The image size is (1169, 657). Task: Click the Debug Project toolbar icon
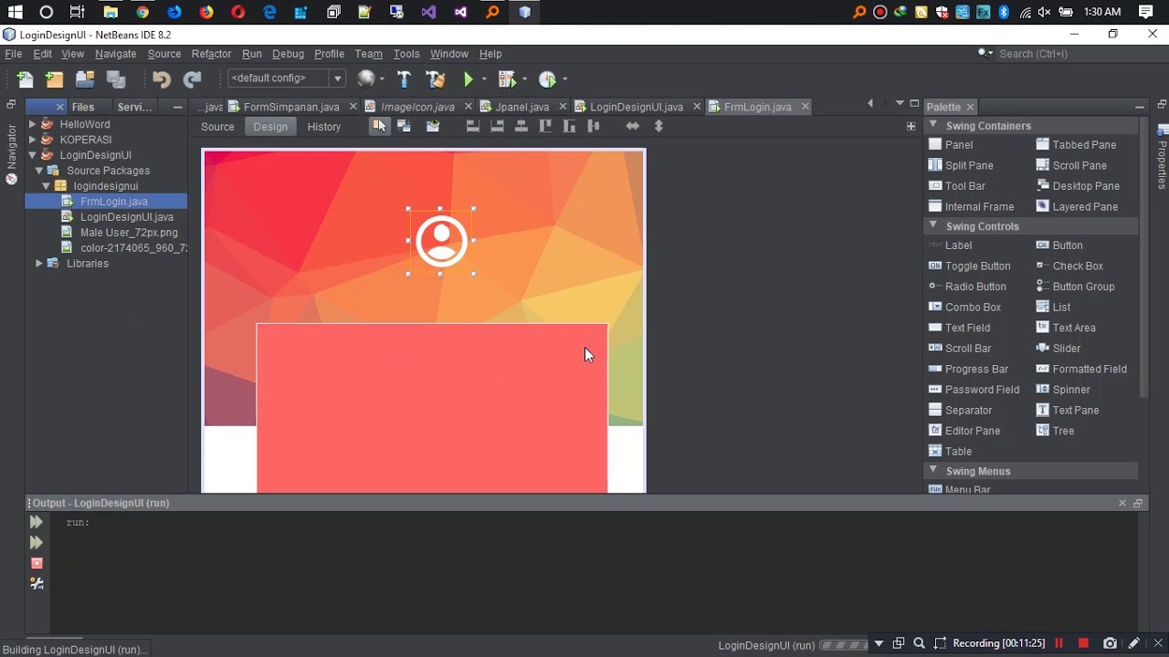pos(507,79)
